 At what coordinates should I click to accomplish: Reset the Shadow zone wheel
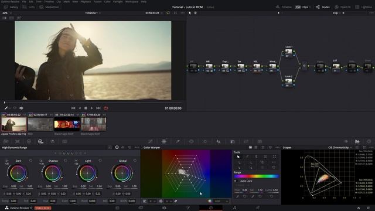click(65, 161)
